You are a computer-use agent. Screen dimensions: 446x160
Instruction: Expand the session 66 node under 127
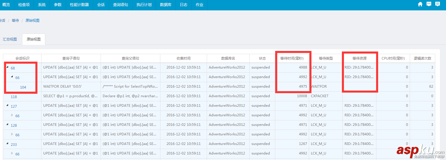coord(12,115)
